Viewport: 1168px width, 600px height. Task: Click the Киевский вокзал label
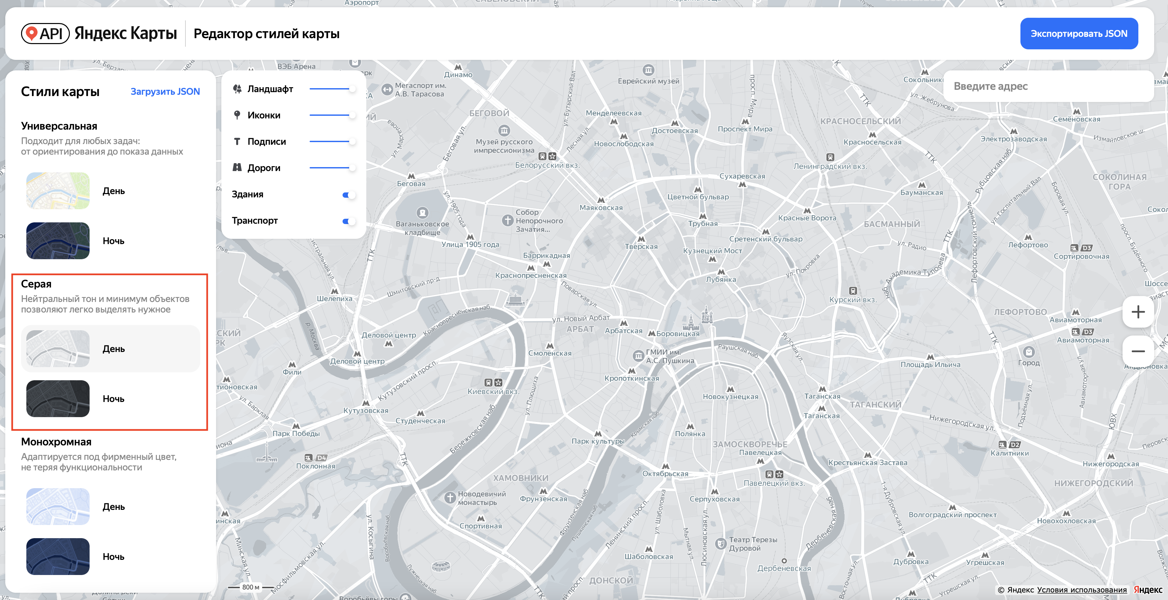click(493, 392)
